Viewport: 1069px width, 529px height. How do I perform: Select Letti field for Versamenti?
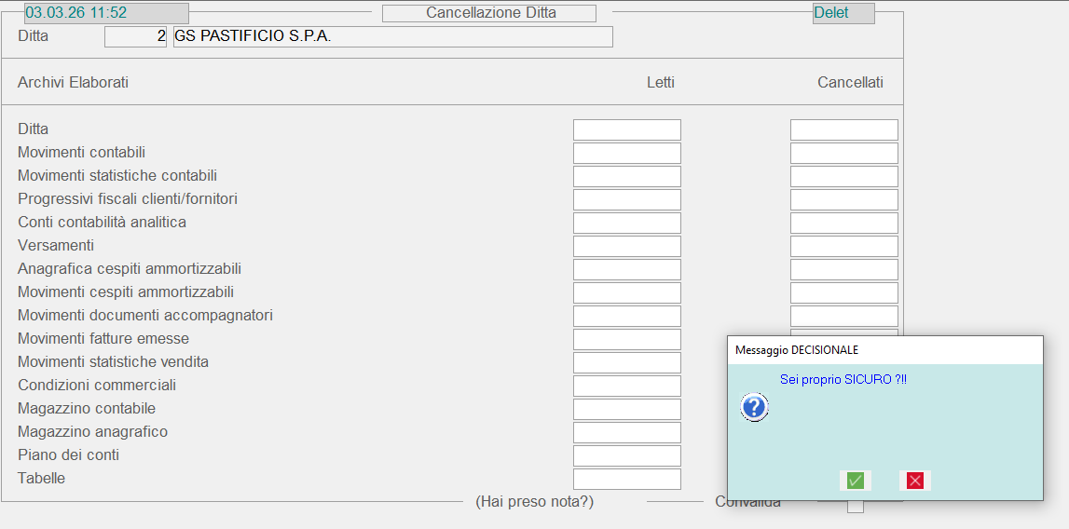tap(626, 246)
